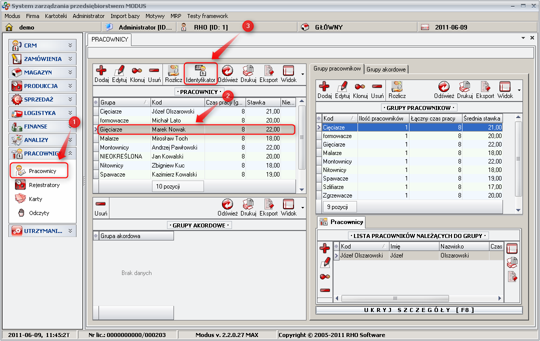Click Identyfikator icon in employees toolbar
Viewport: 540px width, 341px height.
pos(200,73)
